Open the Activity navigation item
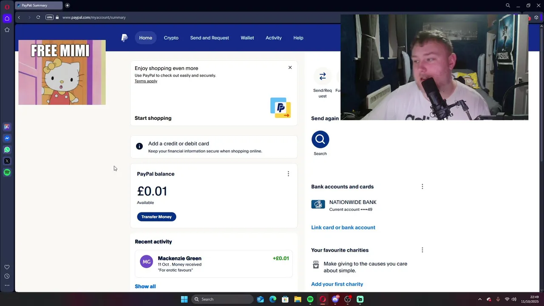Screen dimensions: 544x306 (x=274, y=38)
